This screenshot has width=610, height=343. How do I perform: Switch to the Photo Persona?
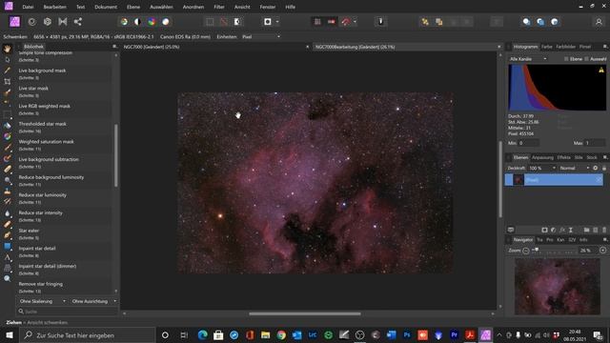pos(15,22)
